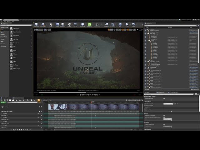Click the Camera Cuts thumbnail strip
Screen dimensions: 200x150
[93, 107]
